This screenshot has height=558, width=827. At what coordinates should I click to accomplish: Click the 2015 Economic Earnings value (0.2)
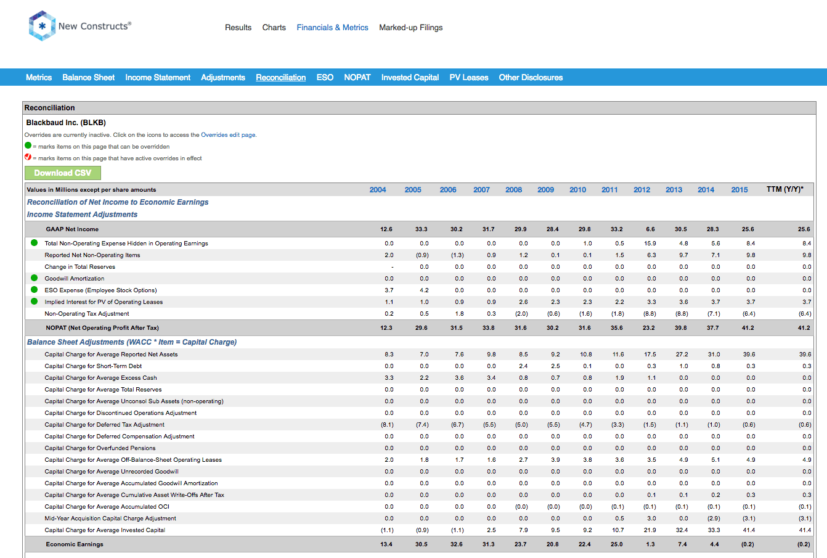pos(747,544)
